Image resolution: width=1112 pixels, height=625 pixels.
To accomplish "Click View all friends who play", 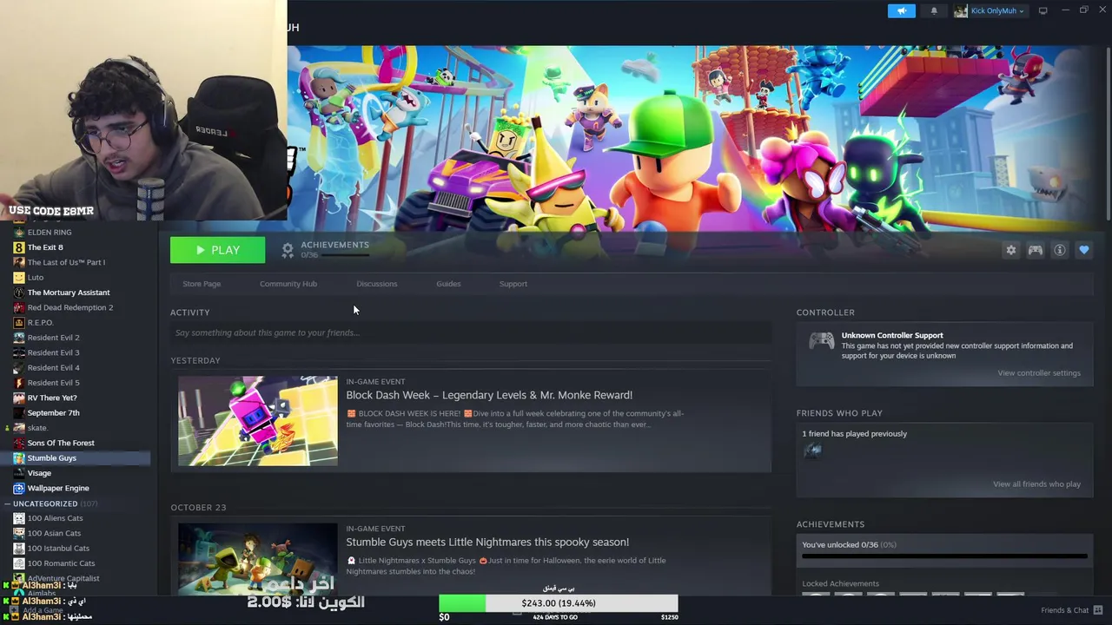I will (x=1036, y=484).
